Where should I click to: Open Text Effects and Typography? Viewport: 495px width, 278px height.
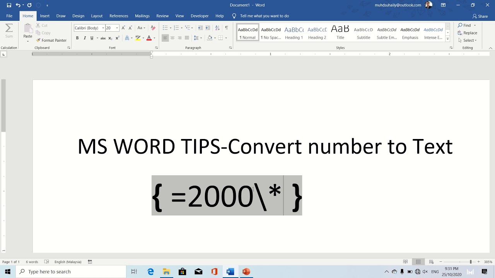click(127, 38)
